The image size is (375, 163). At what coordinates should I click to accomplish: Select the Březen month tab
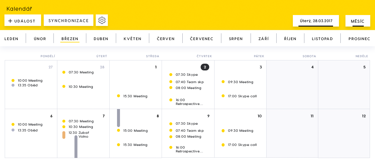(70, 39)
